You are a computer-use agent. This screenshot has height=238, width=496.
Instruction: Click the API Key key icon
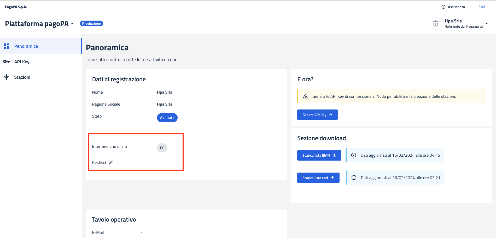point(7,62)
